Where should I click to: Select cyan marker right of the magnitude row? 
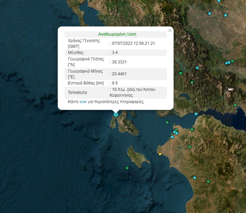(x=197, y=68)
